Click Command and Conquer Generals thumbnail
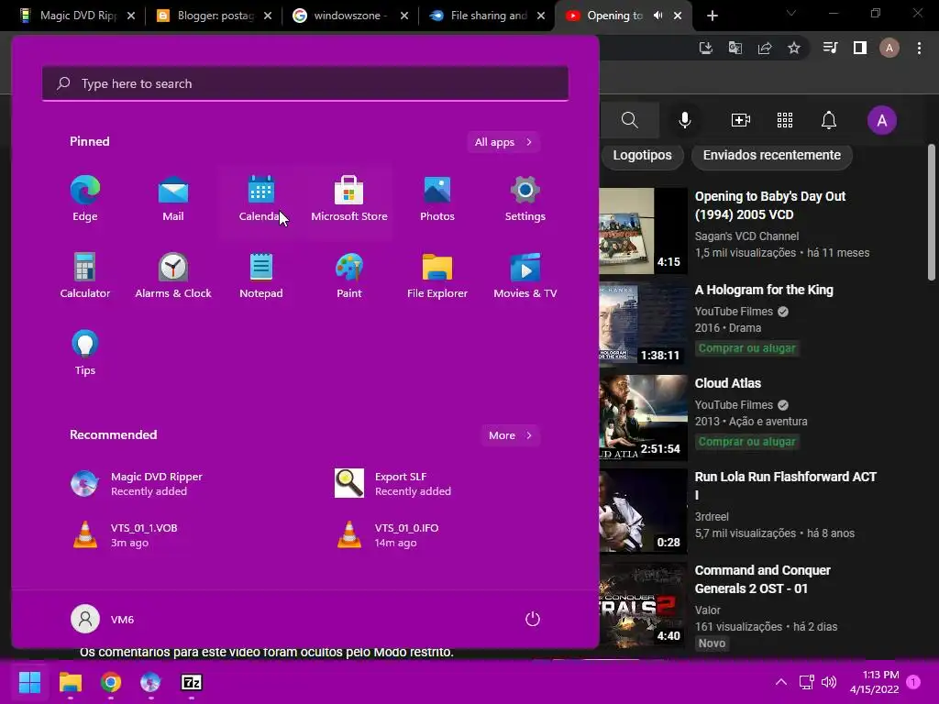 tap(643, 605)
